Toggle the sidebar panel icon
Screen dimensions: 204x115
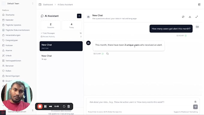(x=40, y=4)
